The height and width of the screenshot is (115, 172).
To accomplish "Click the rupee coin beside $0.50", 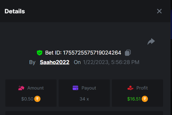I will pyautogui.click(x=37, y=99).
